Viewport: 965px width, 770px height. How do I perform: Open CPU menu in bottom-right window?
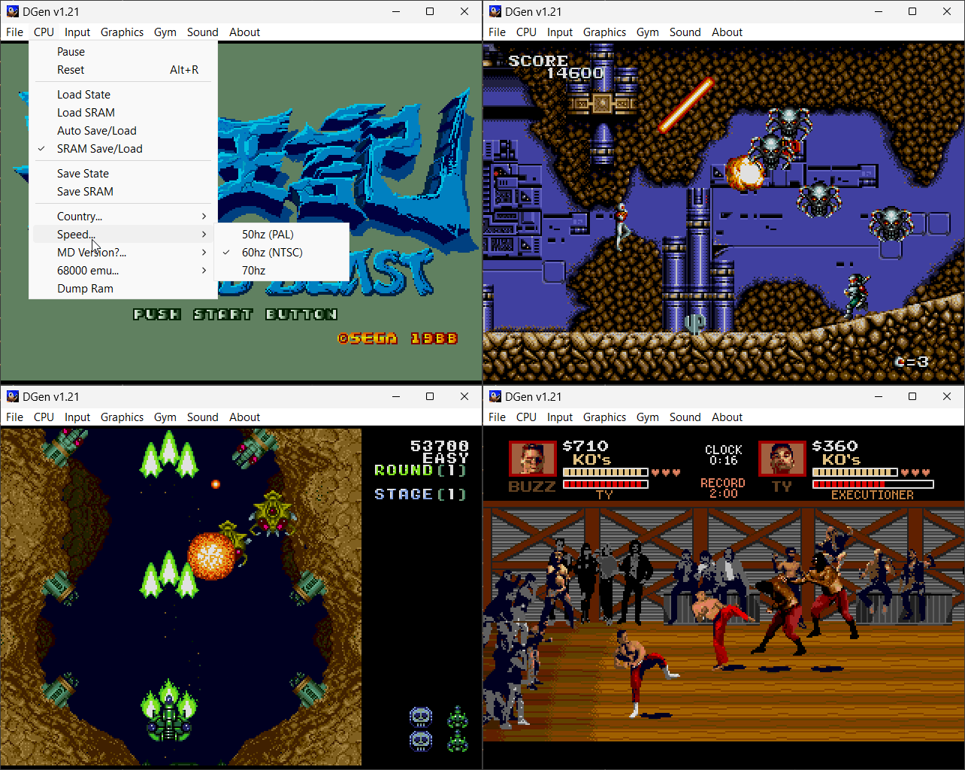(x=526, y=417)
